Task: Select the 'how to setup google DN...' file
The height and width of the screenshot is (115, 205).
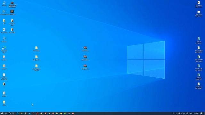Action: (199, 50)
